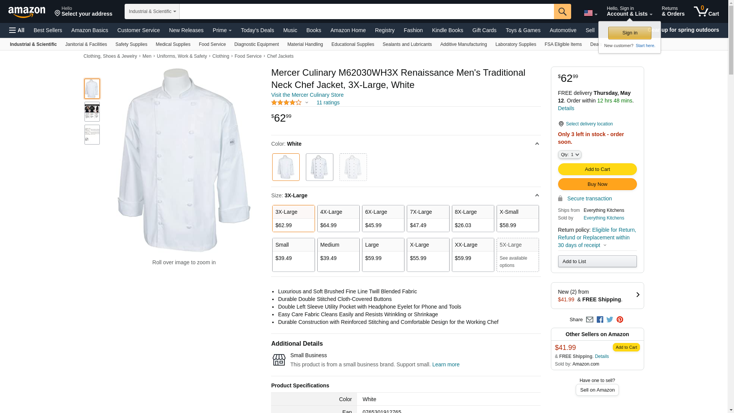Open Today's Deals from navigation bar
The width and height of the screenshot is (734, 413).
[x=257, y=30]
